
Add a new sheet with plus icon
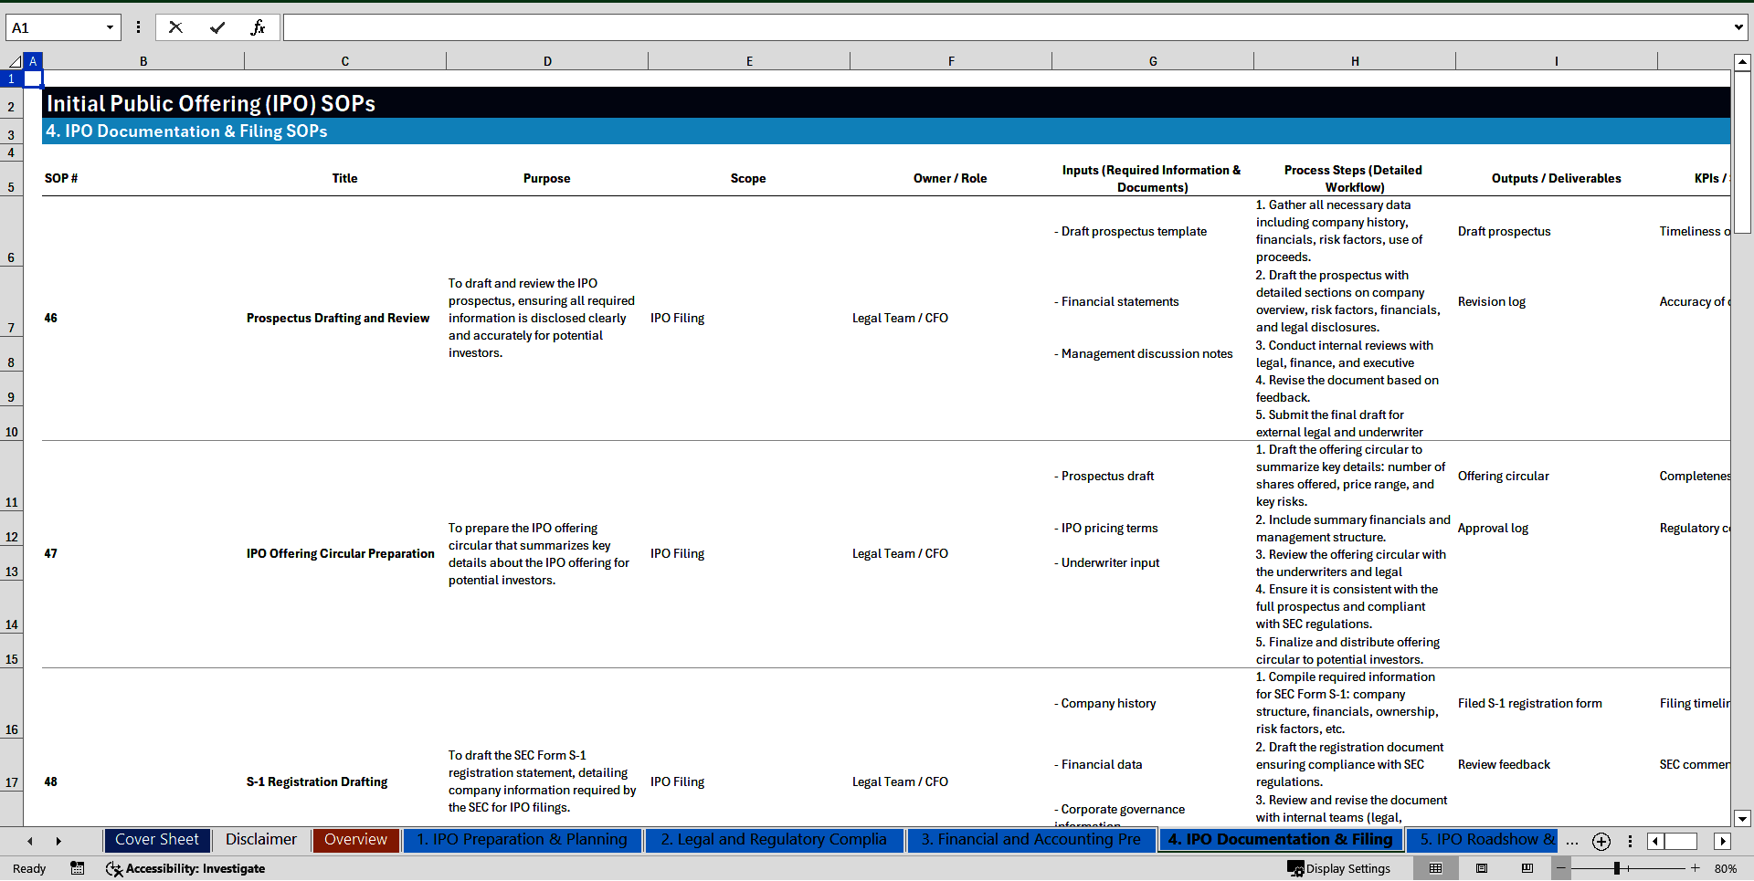tap(1601, 841)
